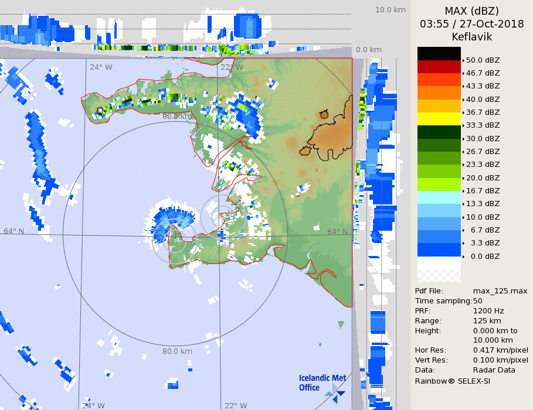
Task: Click the 1200 Hz PRF value
Action: tap(488, 311)
